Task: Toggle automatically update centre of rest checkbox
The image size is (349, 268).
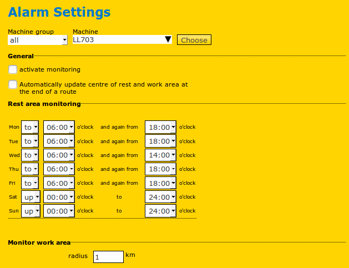Action: 13,84
